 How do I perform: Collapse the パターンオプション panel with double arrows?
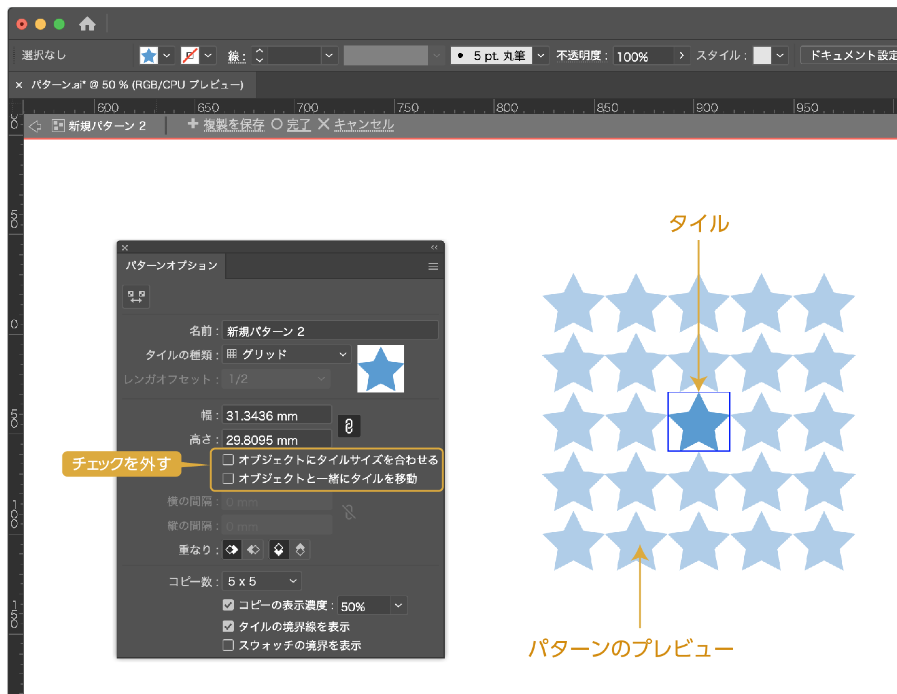click(434, 247)
